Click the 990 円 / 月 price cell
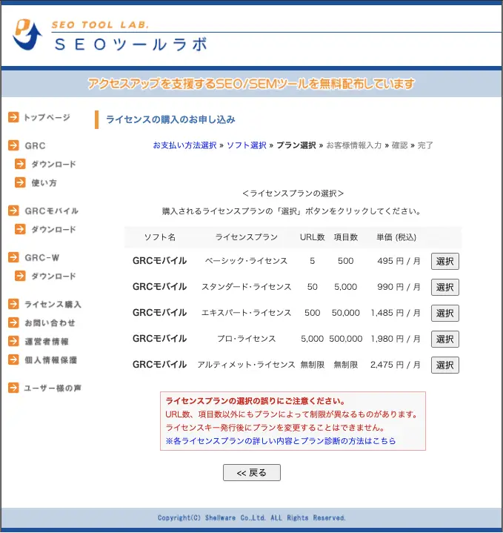Image resolution: width=503 pixels, height=533 pixels. click(x=399, y=287)
